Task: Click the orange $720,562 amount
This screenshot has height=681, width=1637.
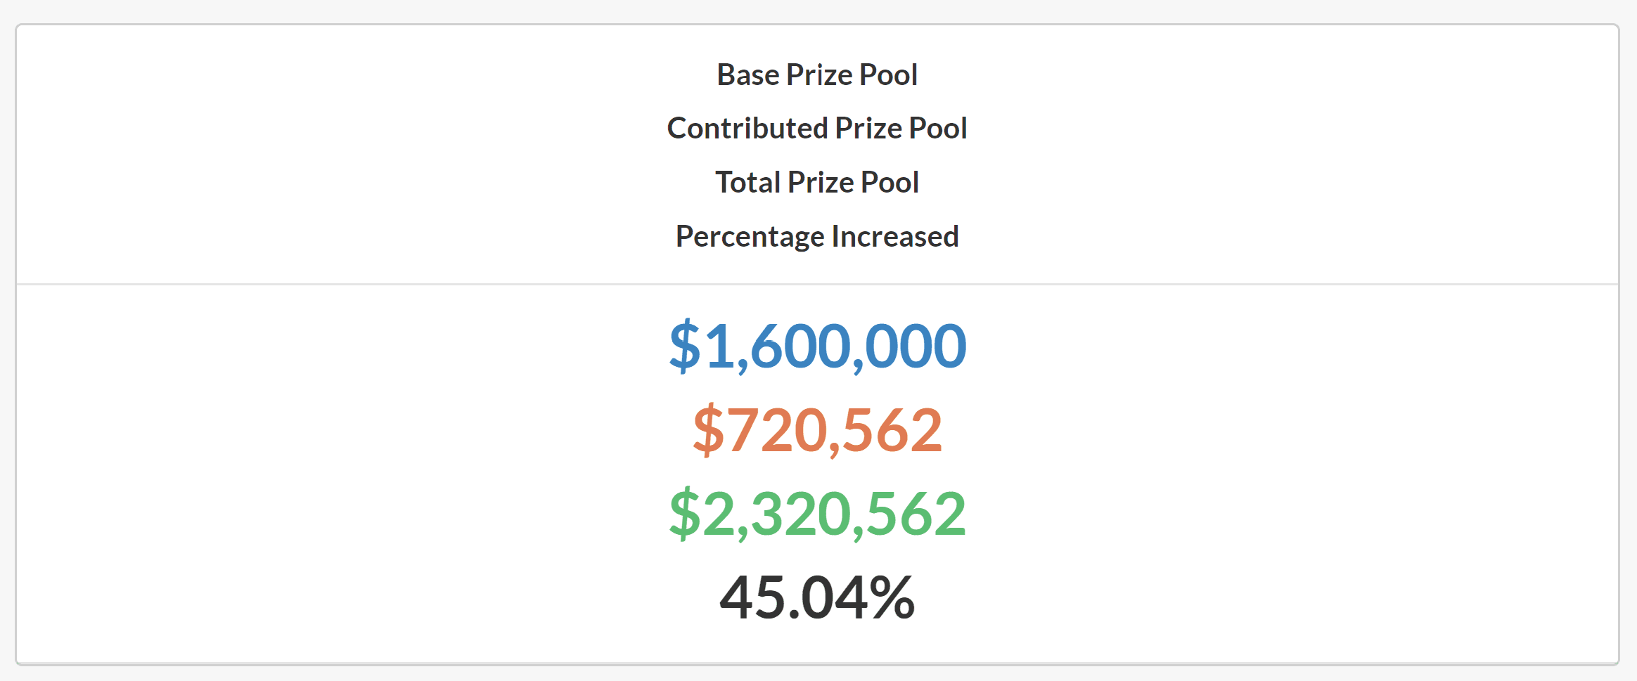Action: pyautogui.click(x=817, y=430)
